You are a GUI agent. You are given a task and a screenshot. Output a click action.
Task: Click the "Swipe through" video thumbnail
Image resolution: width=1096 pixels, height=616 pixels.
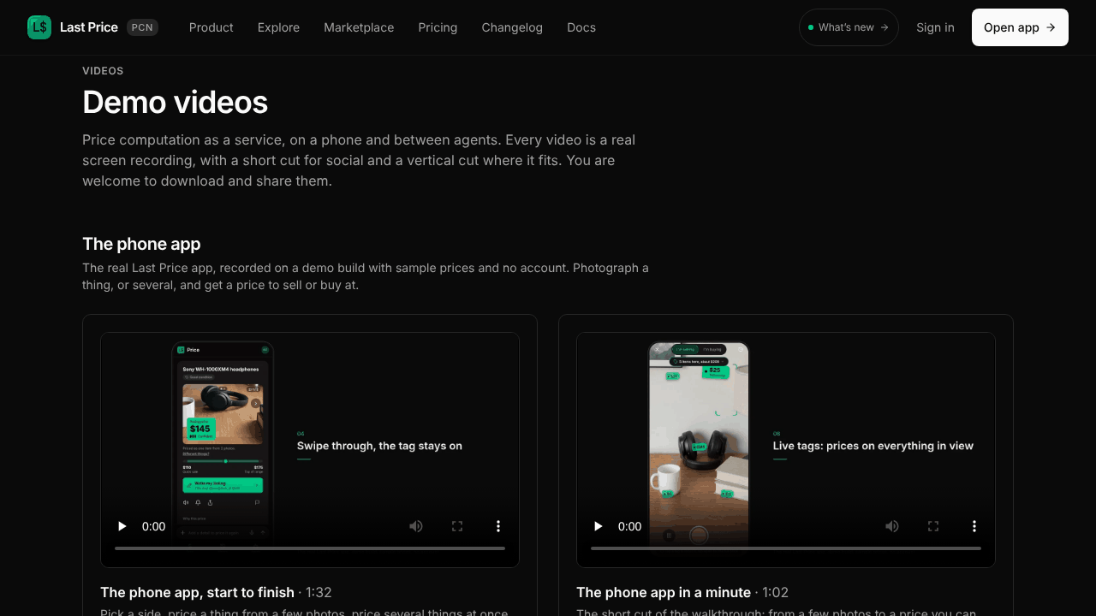pos(310,450)
